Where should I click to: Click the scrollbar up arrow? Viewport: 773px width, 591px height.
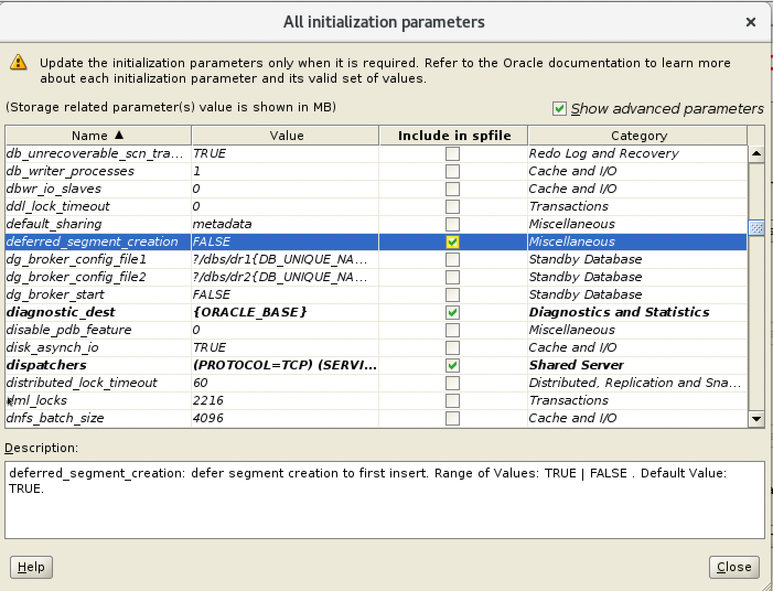(x=756, y=154)
